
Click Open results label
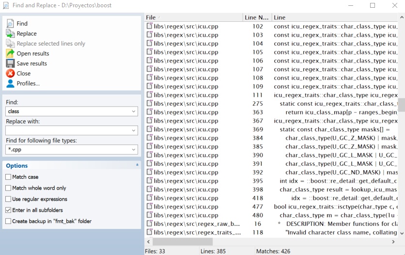(x=33, y=53)
